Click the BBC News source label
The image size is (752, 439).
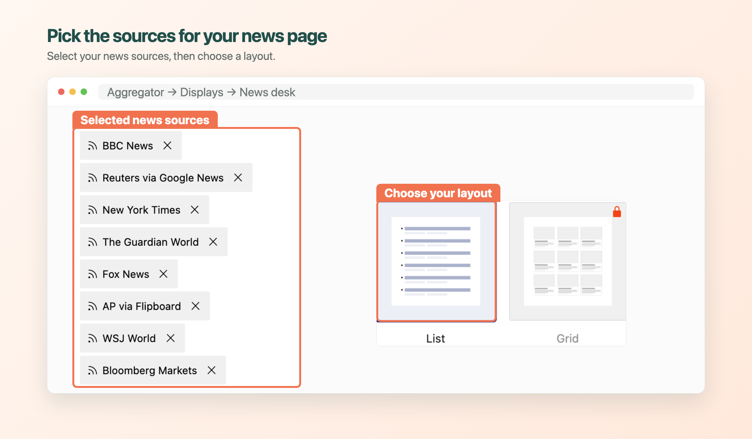[x=128, y=146]
